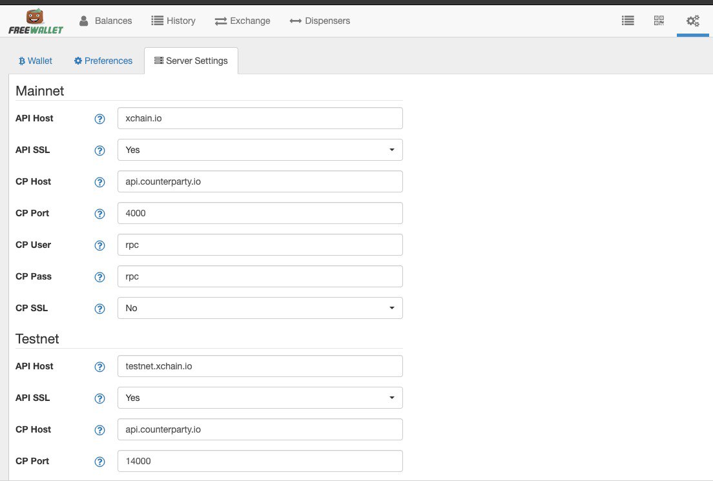Select the Server Settings tab
Image resolution: width=713 pixels, height=481 pixels.
pyautogui.click(x=191, y=61)
